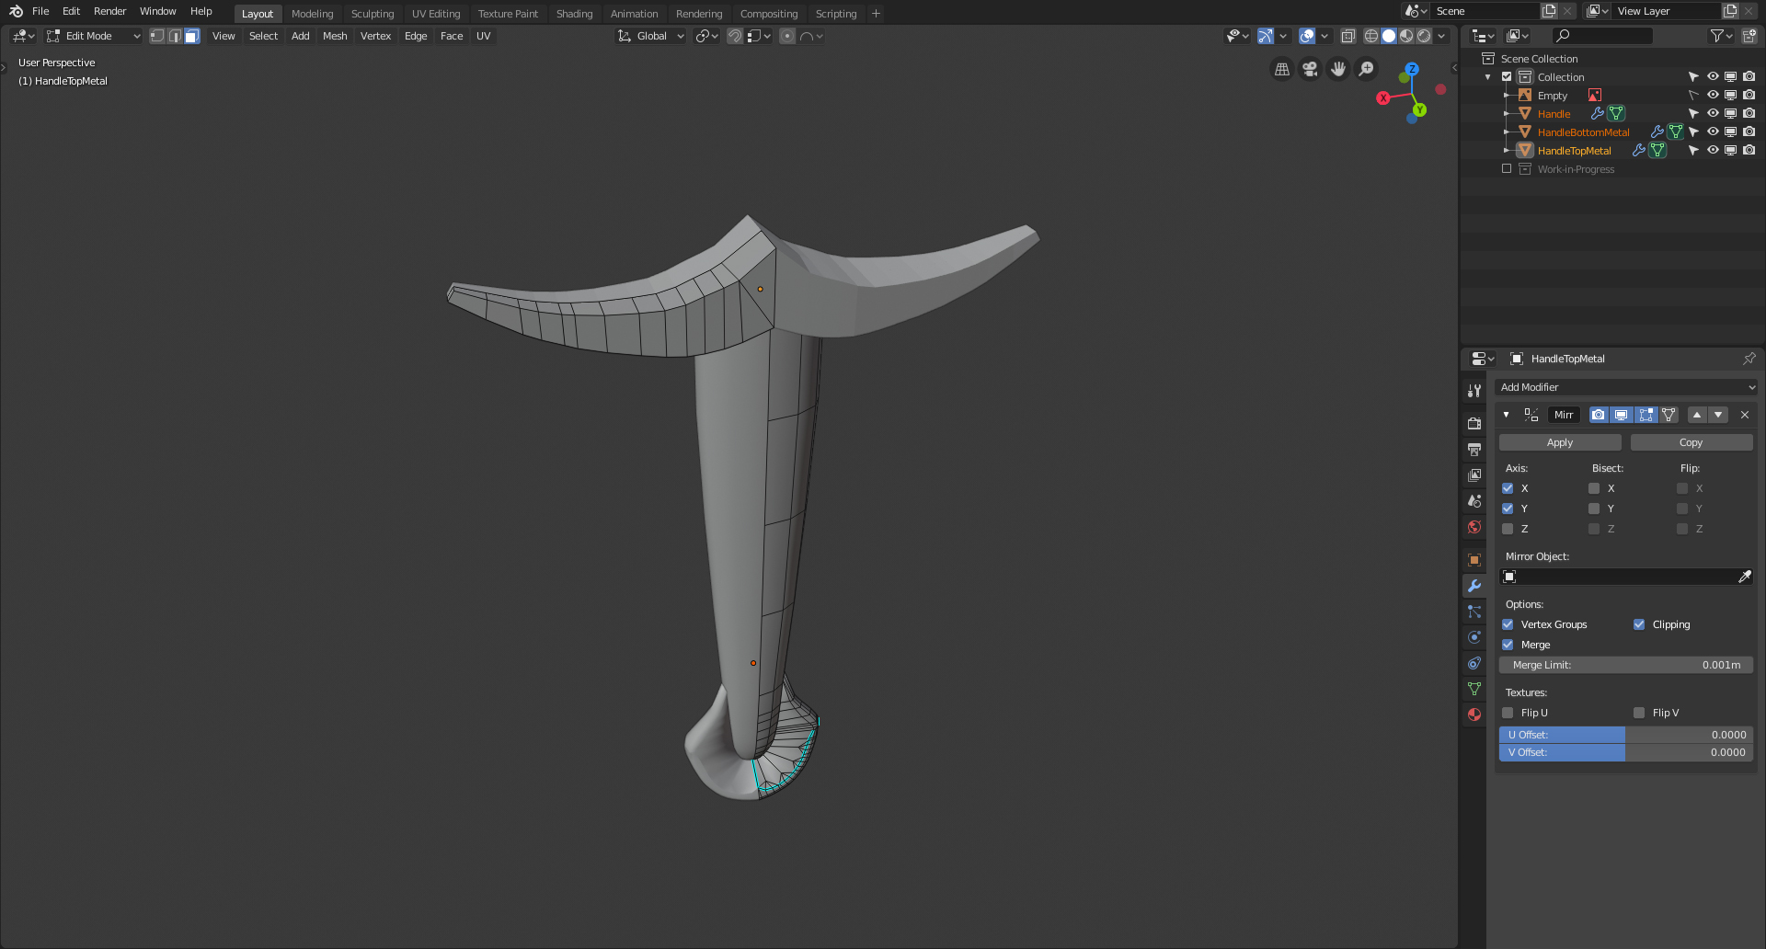
Task: Hide HandleBottomMetal in the viewport
Action: pos(1713,132)
